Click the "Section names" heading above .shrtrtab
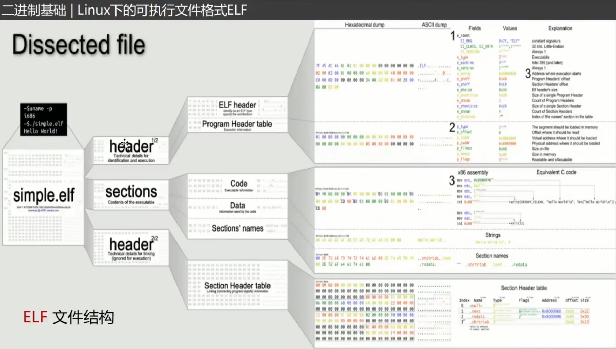 click(492, 256)
